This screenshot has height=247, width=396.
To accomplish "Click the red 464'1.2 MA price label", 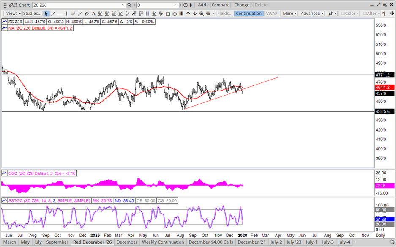I will coord(385,88).
